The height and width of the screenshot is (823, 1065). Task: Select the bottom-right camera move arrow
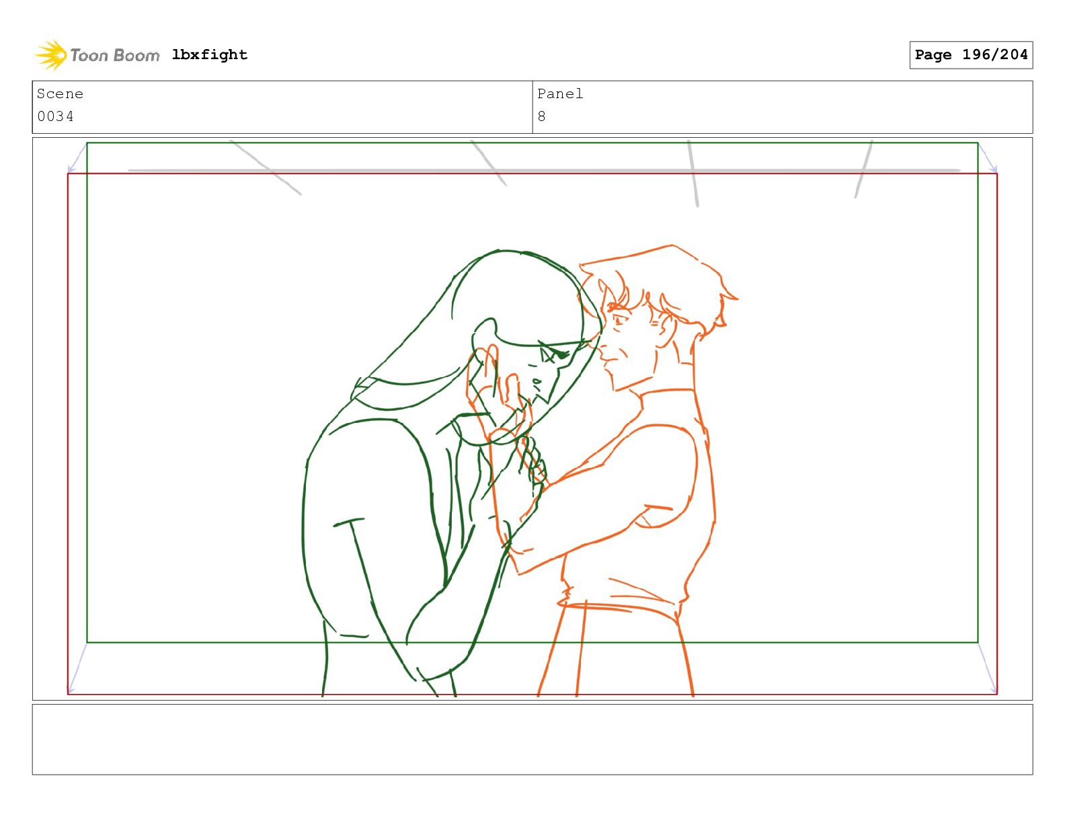[988, 668]
